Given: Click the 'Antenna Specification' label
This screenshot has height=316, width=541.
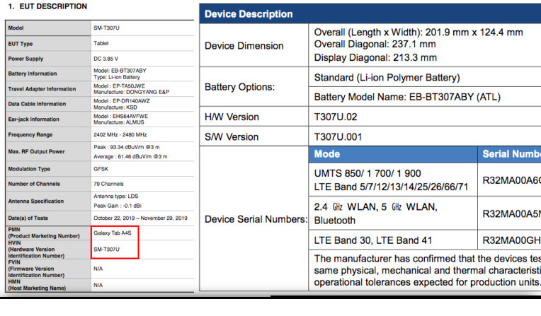Looking at the screenshot, I should pos(36,201).
